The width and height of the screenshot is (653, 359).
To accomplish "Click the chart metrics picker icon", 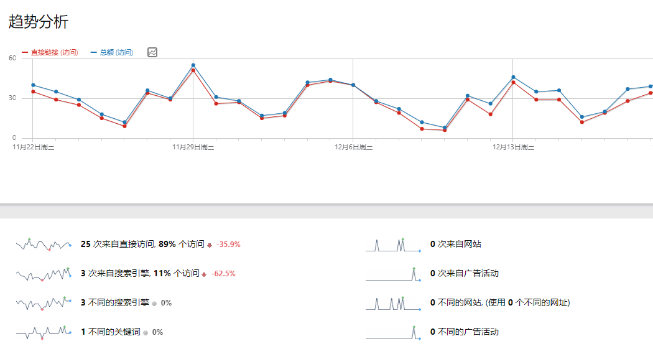I will pos(152,52).
